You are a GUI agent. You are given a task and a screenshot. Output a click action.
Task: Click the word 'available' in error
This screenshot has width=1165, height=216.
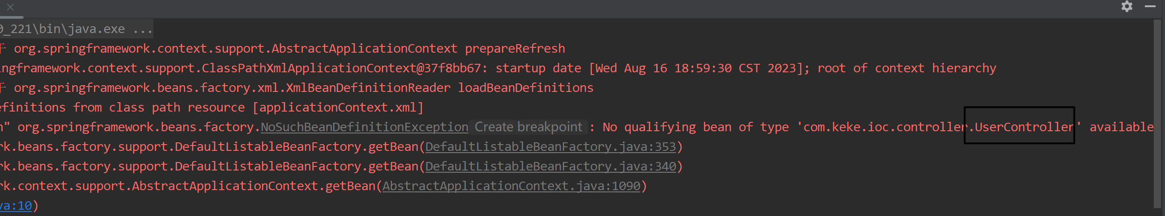pos(1122,127)
